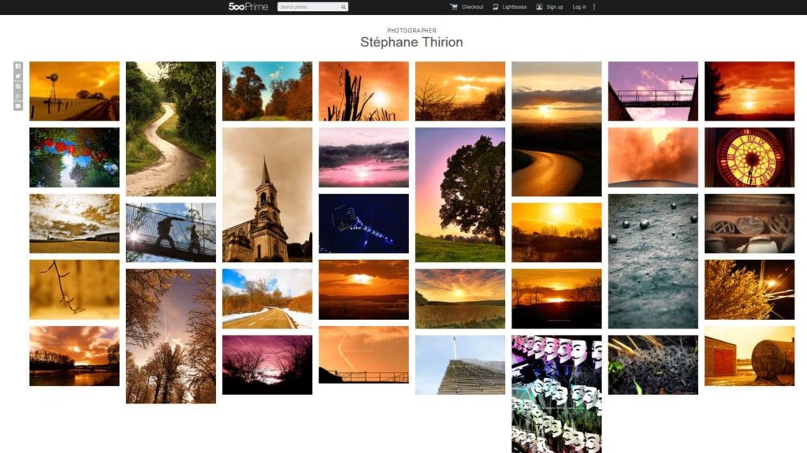The width and height of the screenshot is (807, 453).
Task: Open the Checkout link
Action: (x=472, y=6)
